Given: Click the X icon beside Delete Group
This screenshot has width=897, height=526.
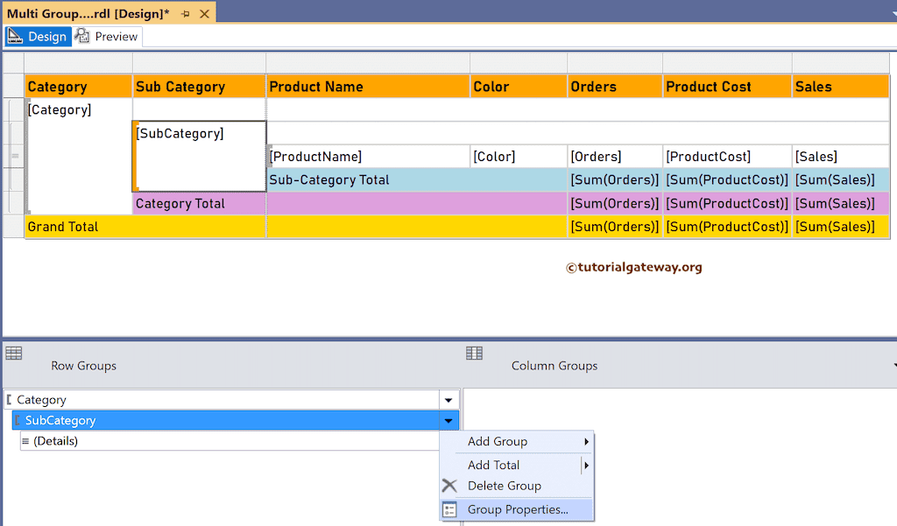Looking at the screenshot, I should click(x=449, y=486).
